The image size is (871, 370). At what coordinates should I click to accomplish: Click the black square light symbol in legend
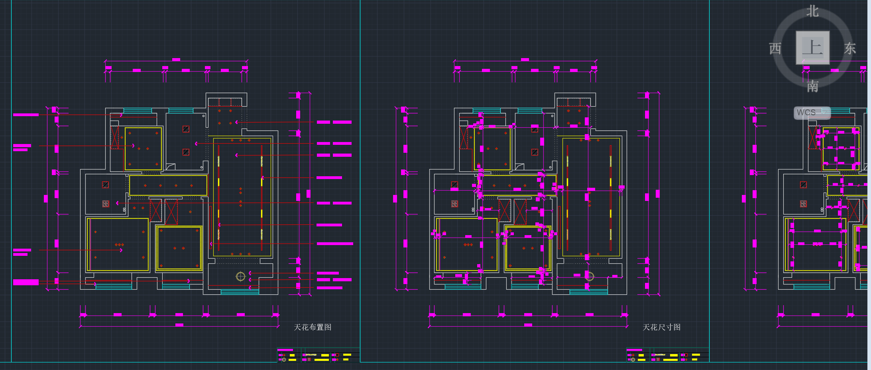click(x=337, y=355)
